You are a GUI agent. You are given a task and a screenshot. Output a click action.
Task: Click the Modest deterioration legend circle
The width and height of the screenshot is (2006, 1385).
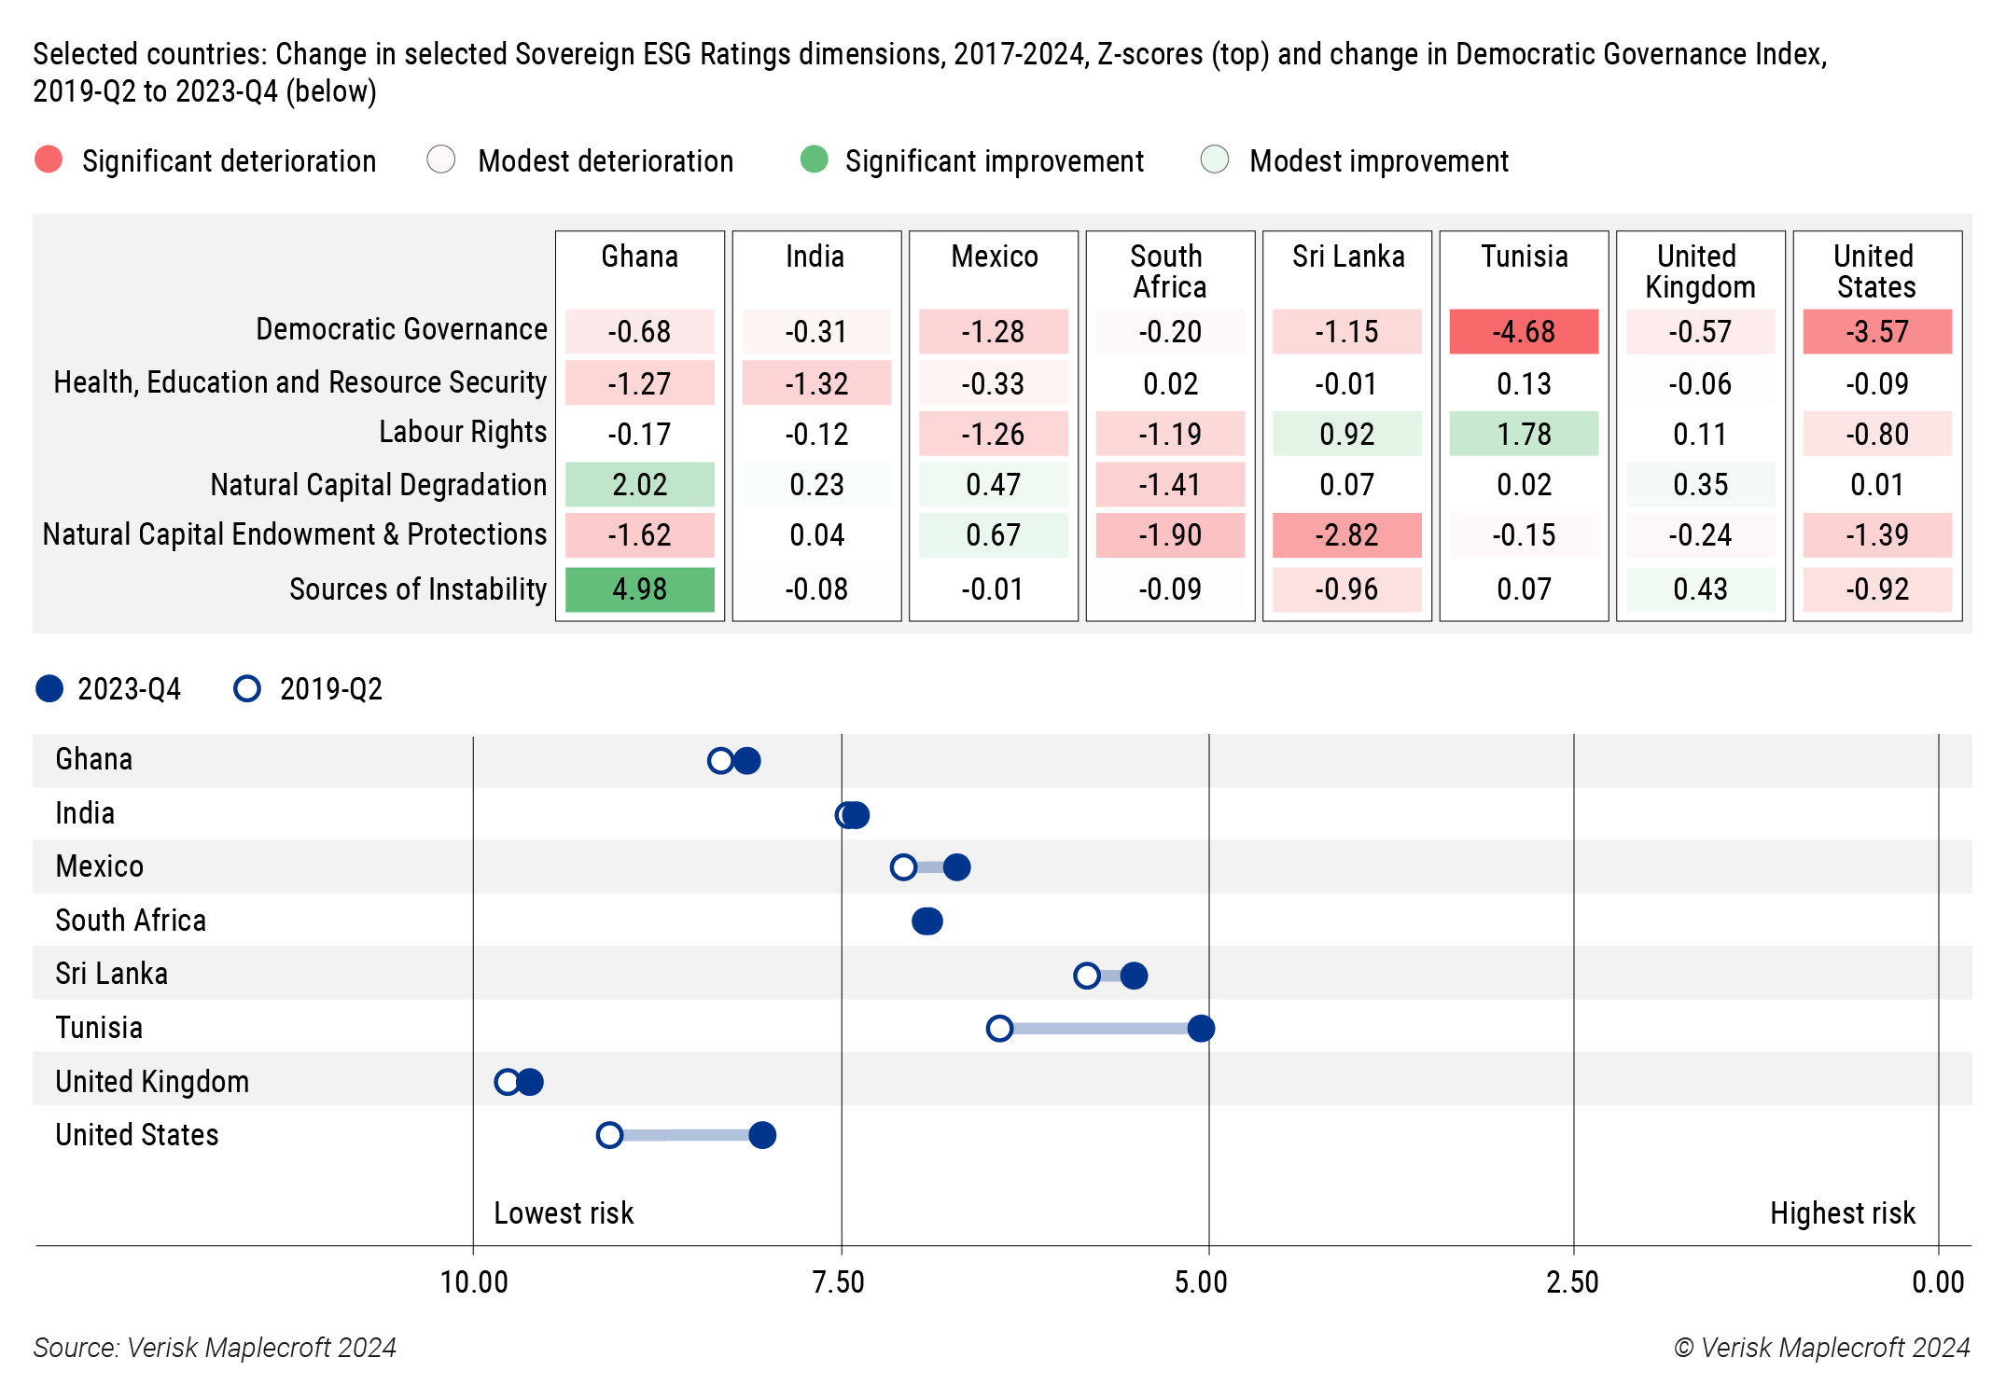tap(441, 159)
